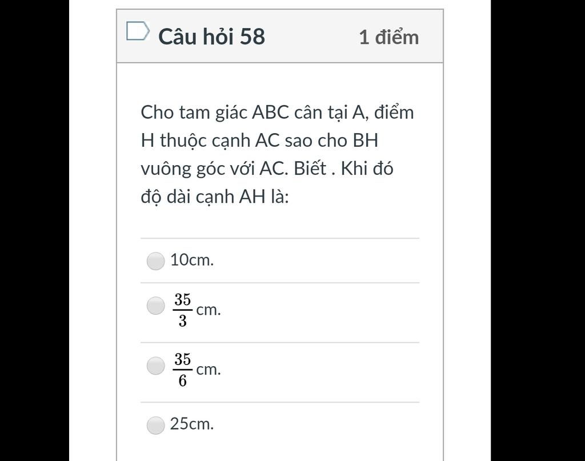585x461 pixels.
Task: Click the 35 over 3 fraction label
Action: point(182,310)
